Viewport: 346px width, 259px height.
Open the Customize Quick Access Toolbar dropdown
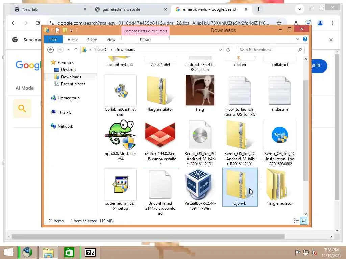[72, 31]
